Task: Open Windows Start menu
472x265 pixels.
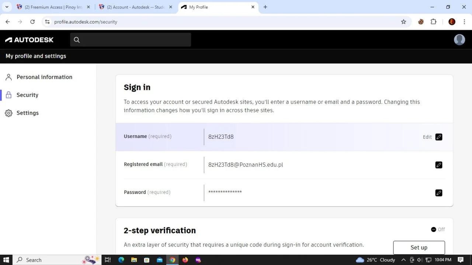Action: 6,260
